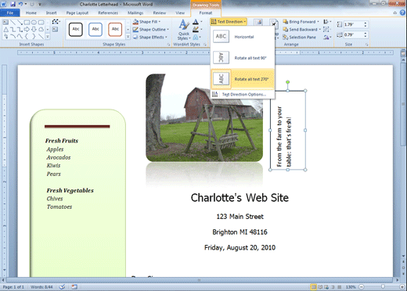
Task: Open Text Direction Options dialog
Action: [243, 95]
